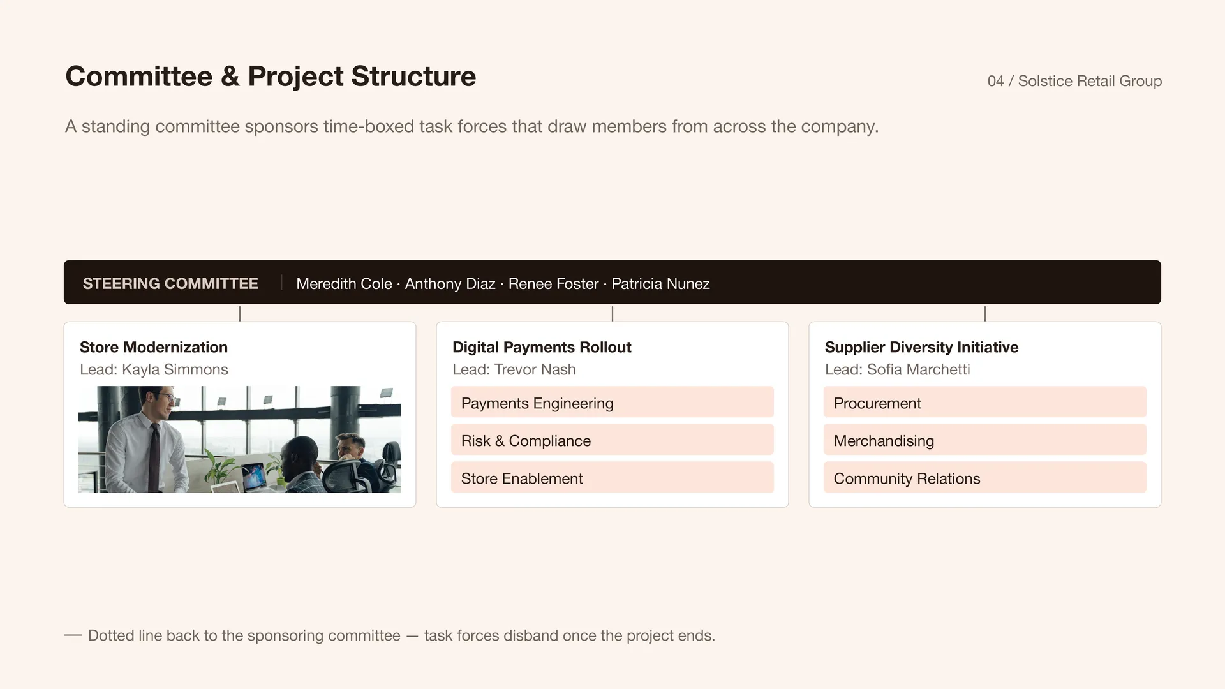This screenshot has height=689, width=1225.
Task: Click the Procurement chip
Action: coord(985,402)
